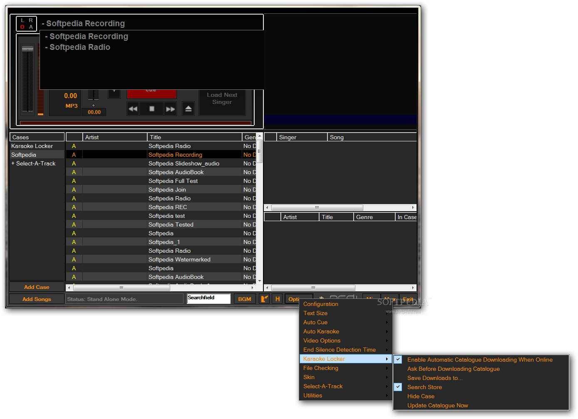This screenshot has height=419, width=578.
Task: Expand the Text Size submenu
Action: tap(345, 313)
